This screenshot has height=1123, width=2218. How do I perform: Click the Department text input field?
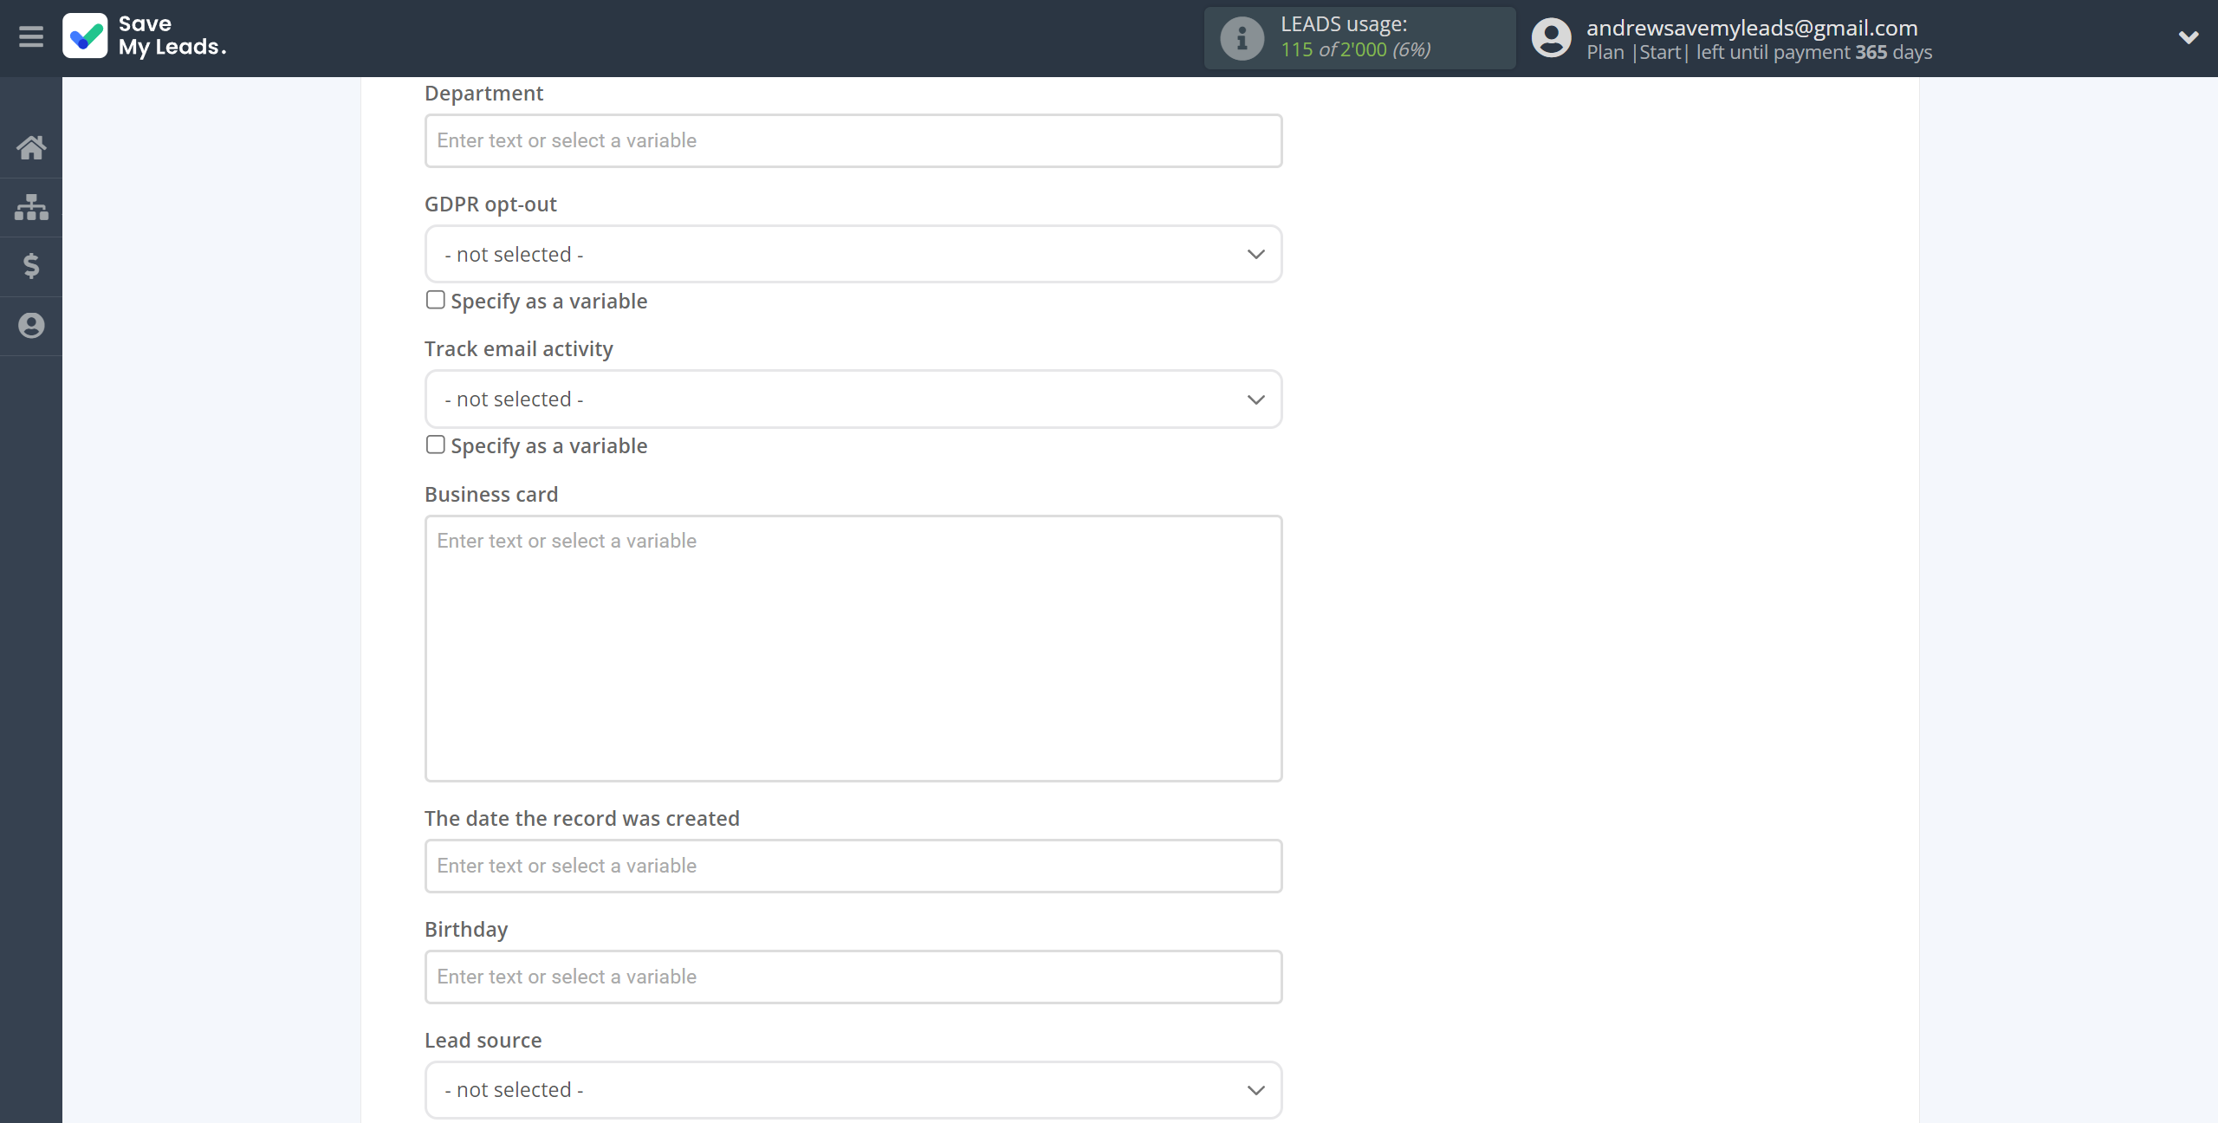[x=853, y=139]
